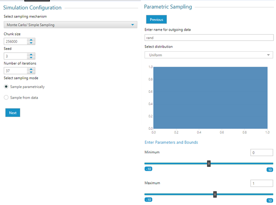Select Sample from data radio button
This screenshot has width=276, height=205.
6,98
